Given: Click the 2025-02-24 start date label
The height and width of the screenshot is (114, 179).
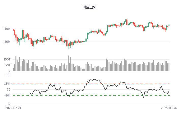Looking at the screenshot, I should point(13,108).
